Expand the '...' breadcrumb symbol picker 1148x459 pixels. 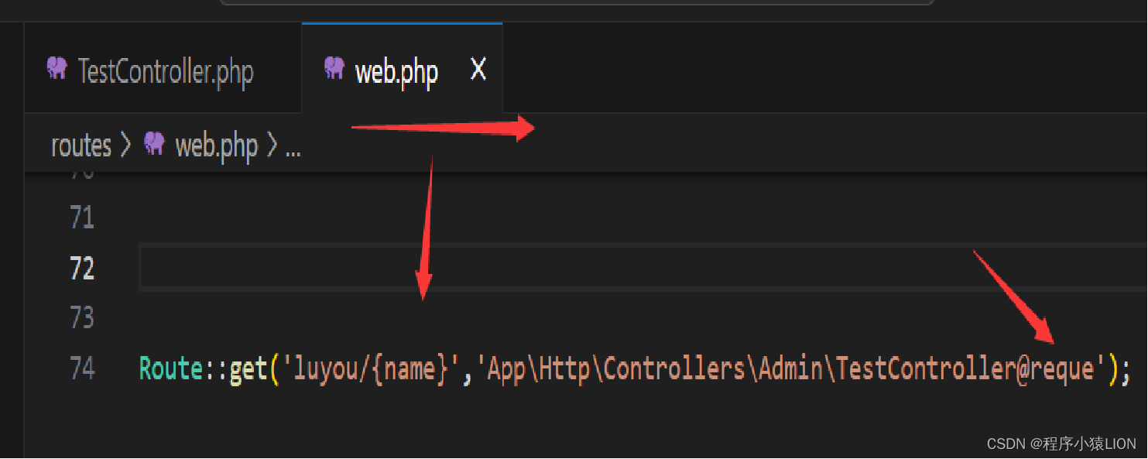coord(293,149)
